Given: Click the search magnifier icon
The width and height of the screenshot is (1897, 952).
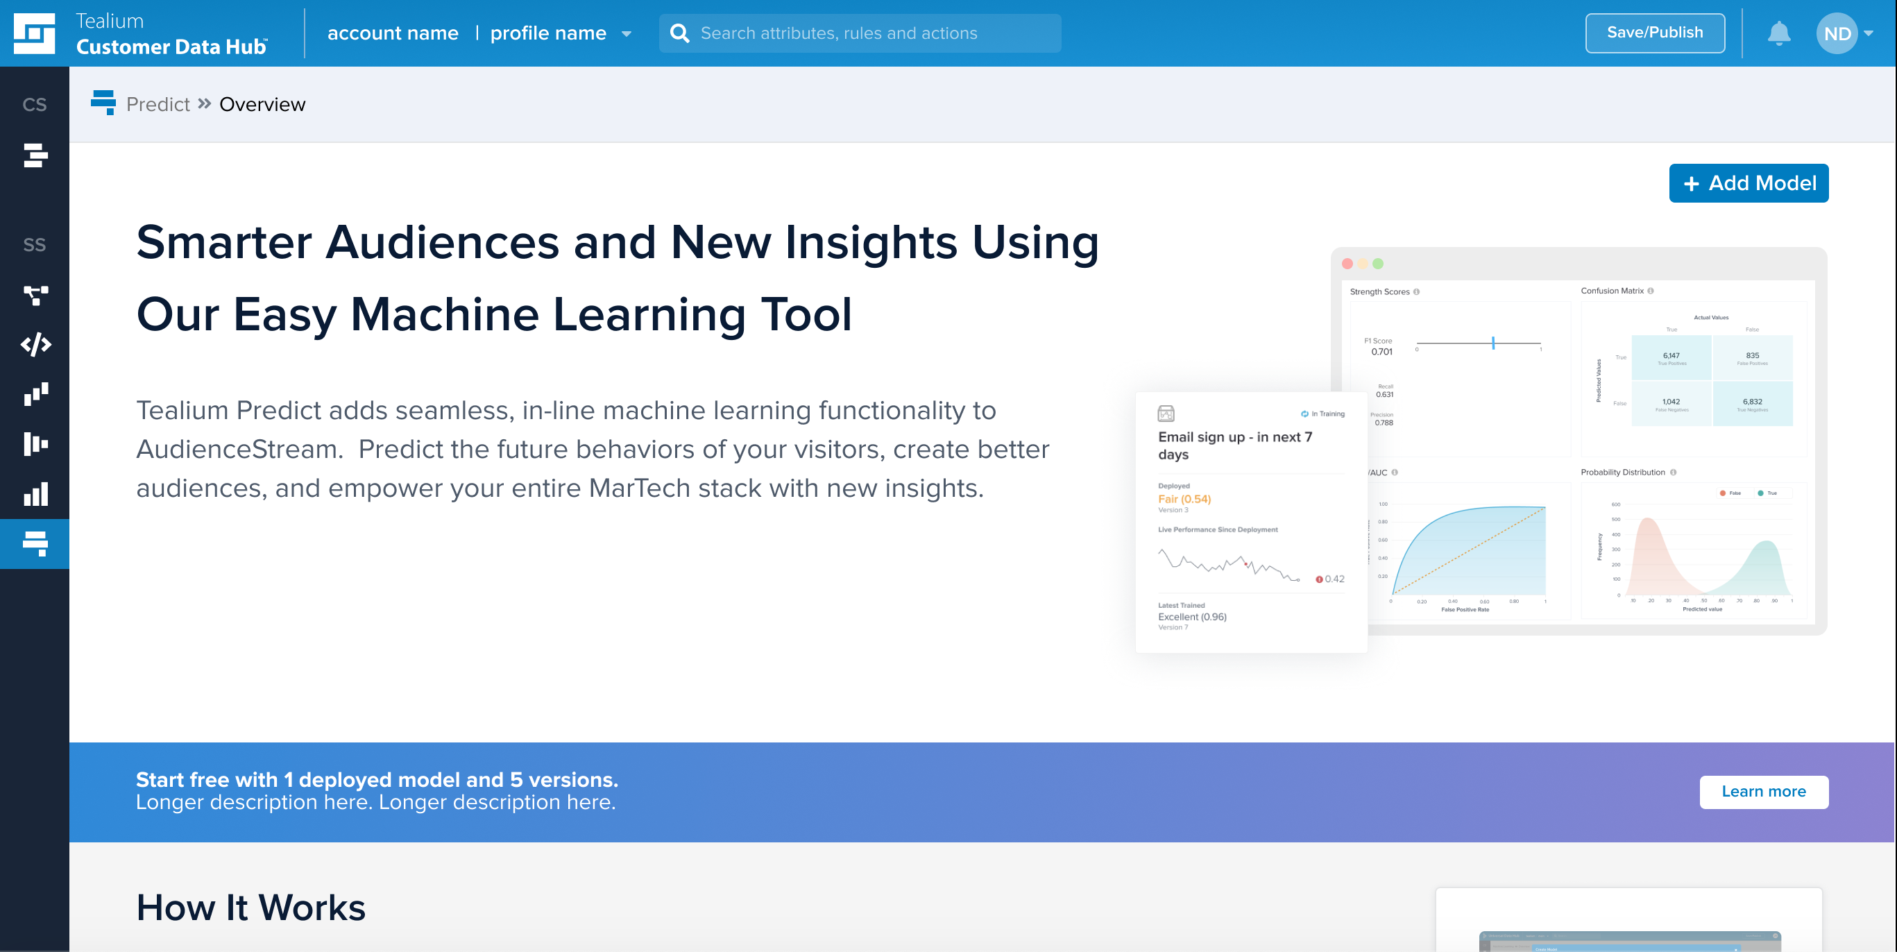Looking at the screenshot, I should [680, 33].
